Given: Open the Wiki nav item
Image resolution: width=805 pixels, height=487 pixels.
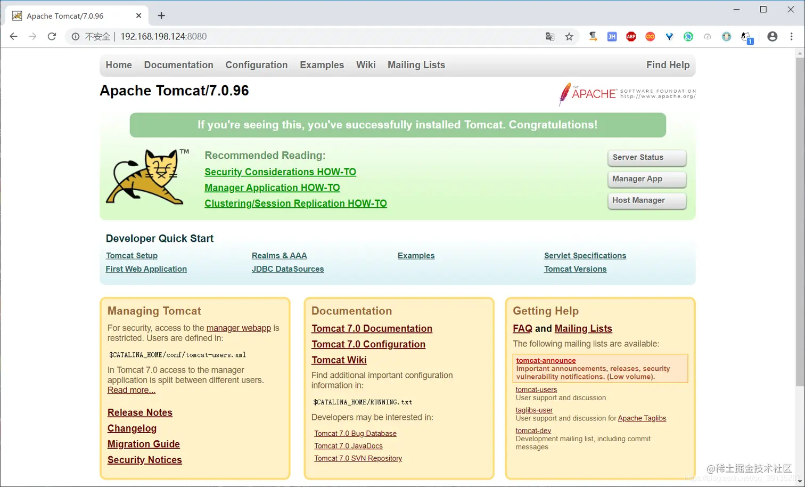Looking at the screenshot, I should 366,65.
